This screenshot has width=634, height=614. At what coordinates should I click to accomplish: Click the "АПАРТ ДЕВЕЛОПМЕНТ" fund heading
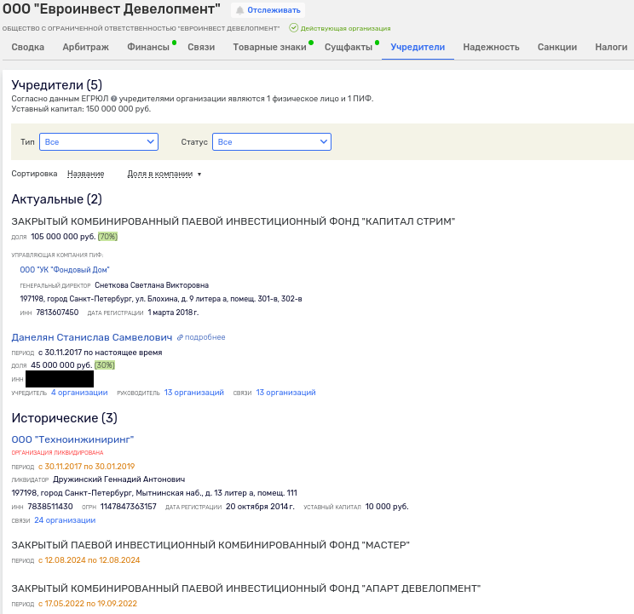tap(245, 588)
